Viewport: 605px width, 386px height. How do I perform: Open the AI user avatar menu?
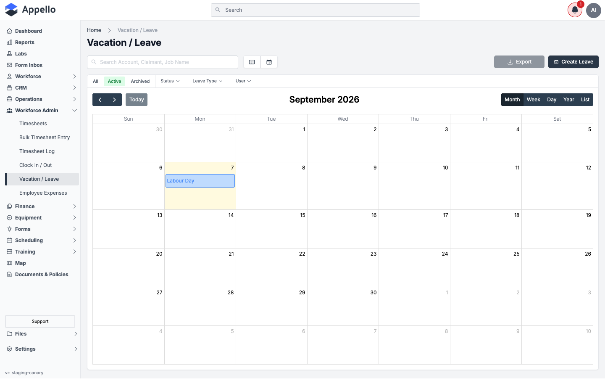click(x=594, y=10)
